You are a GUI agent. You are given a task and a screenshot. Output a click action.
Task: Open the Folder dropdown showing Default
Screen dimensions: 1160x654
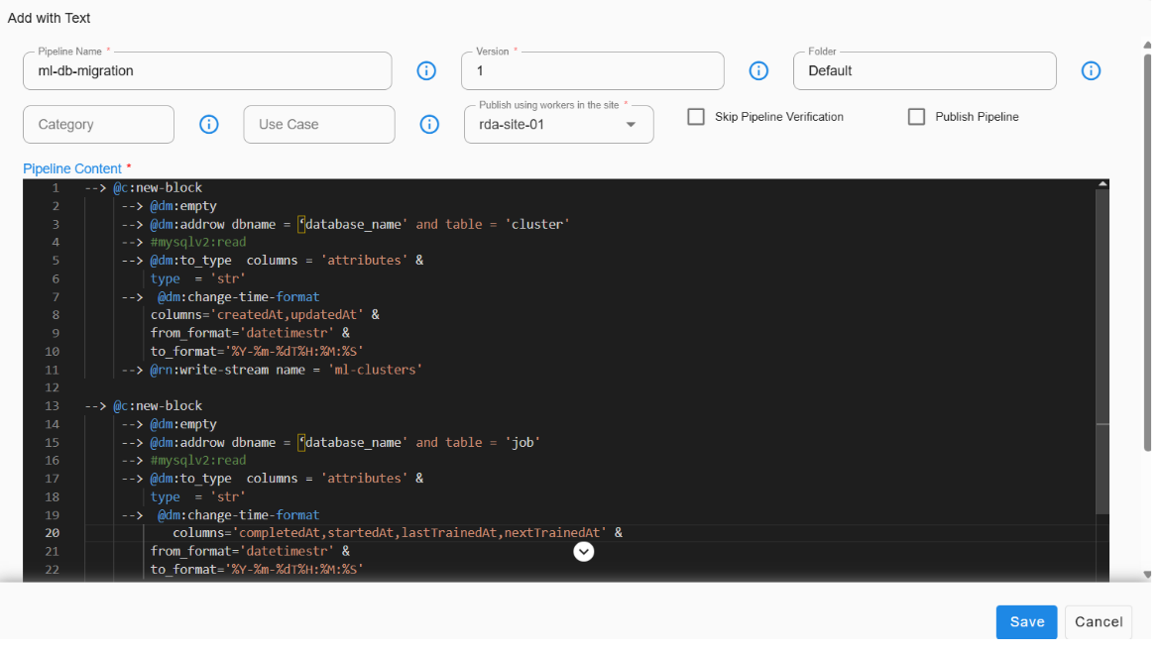click(x=924, y=70)
